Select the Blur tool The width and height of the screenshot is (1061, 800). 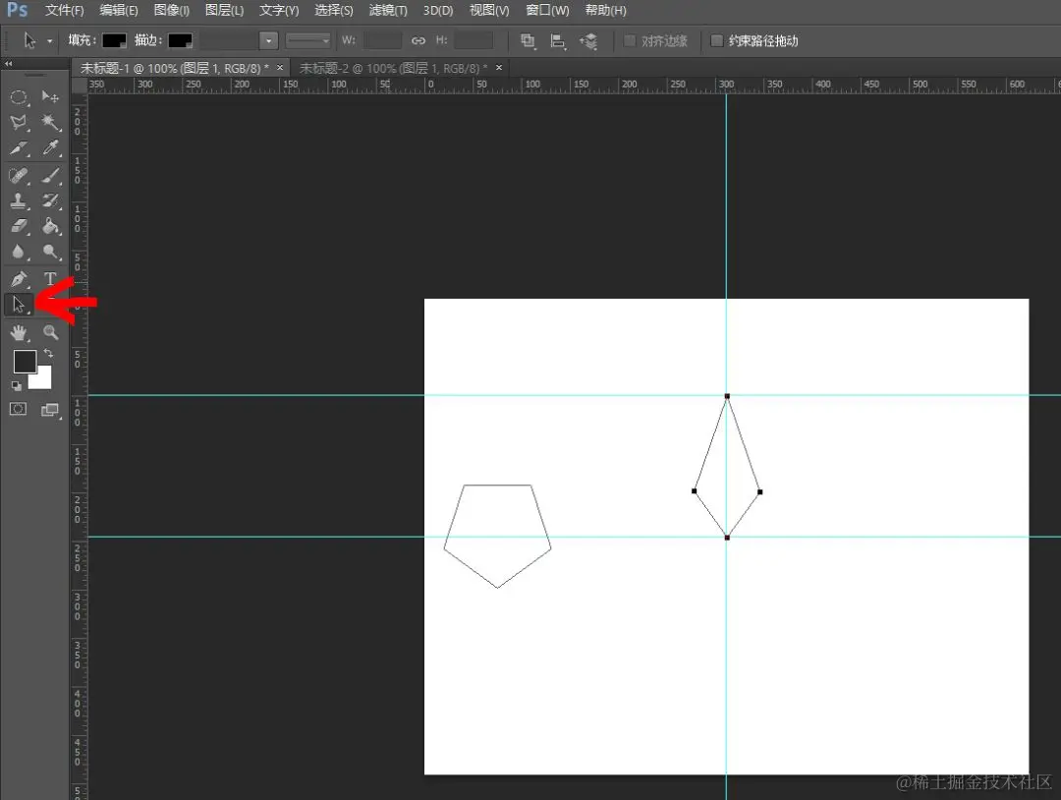[19, 252]
